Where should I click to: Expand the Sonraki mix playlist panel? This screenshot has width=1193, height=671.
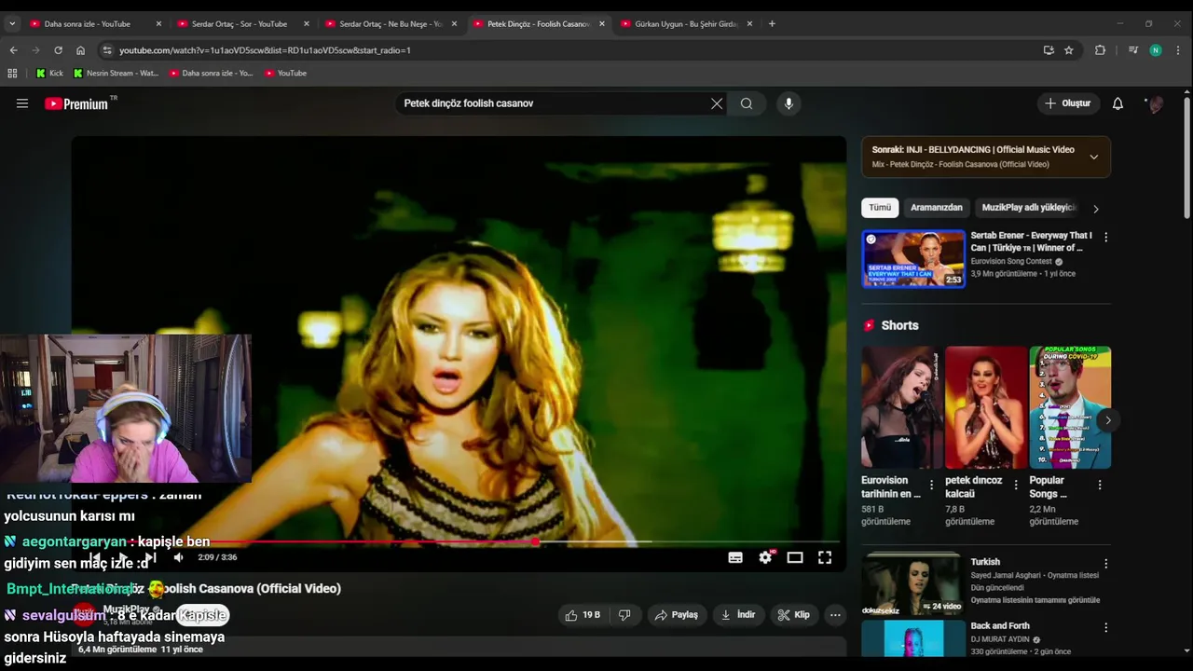[1094, 157]
